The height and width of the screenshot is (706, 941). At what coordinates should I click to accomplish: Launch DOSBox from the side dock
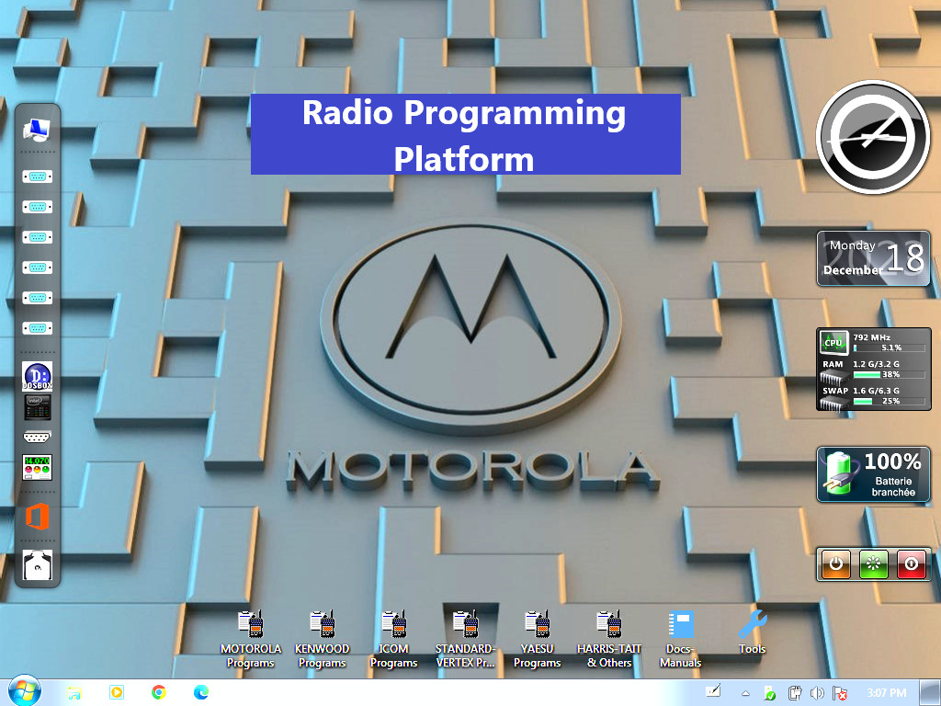pos(38,376)
